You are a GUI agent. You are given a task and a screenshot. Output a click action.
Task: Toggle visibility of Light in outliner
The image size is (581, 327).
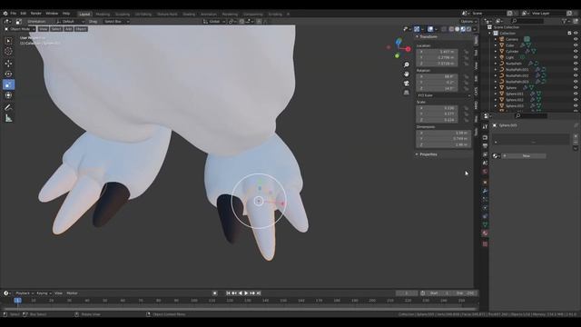pos(576,57)
